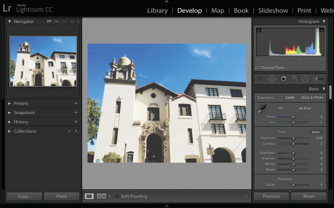The height and width of the screenshot is (208, 334).
Task: Select the Graduated Filter tool
Action: pos(294,79)
